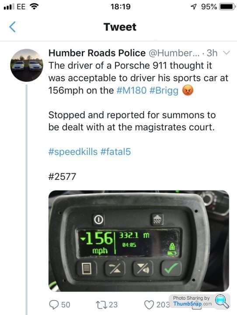Image resolution: width=237 pixels, height=315 pixels.
Task: Like the tweet with the heart icon
Action: [x=149, y=305]
